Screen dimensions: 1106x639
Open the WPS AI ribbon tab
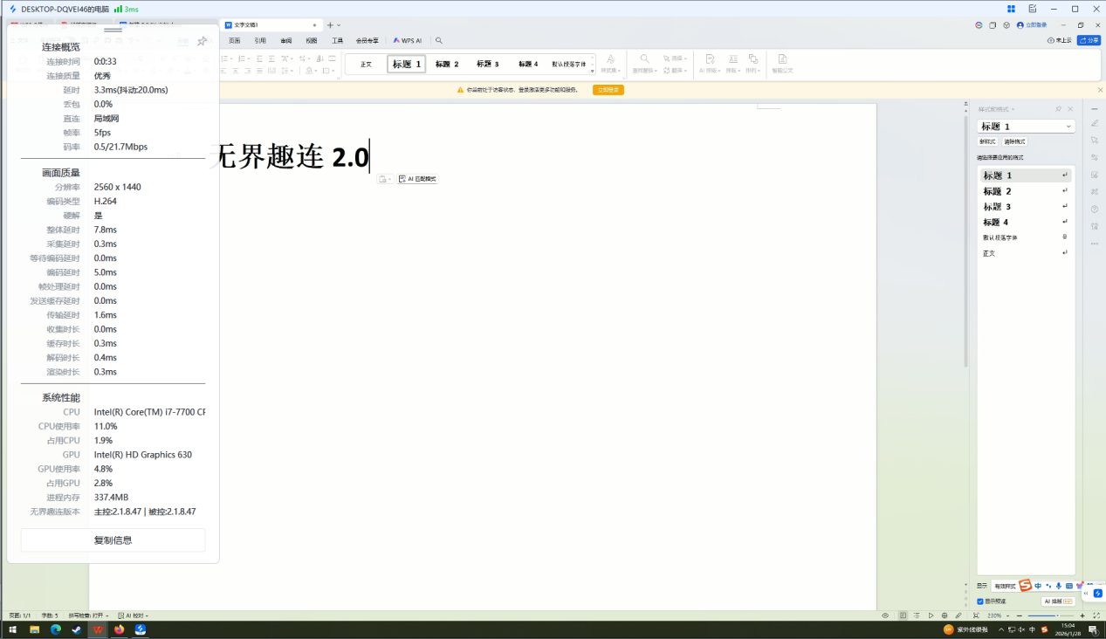pyautogui.click(x=407, y=40)
